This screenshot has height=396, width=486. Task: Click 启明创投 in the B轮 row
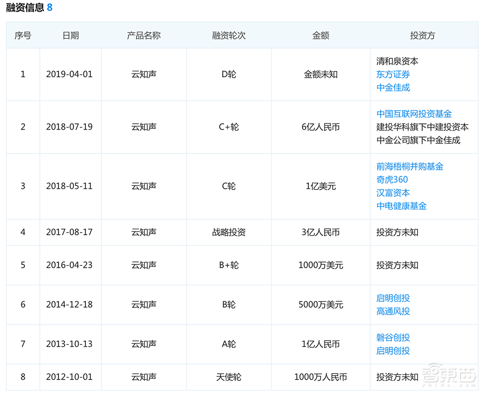392,298
